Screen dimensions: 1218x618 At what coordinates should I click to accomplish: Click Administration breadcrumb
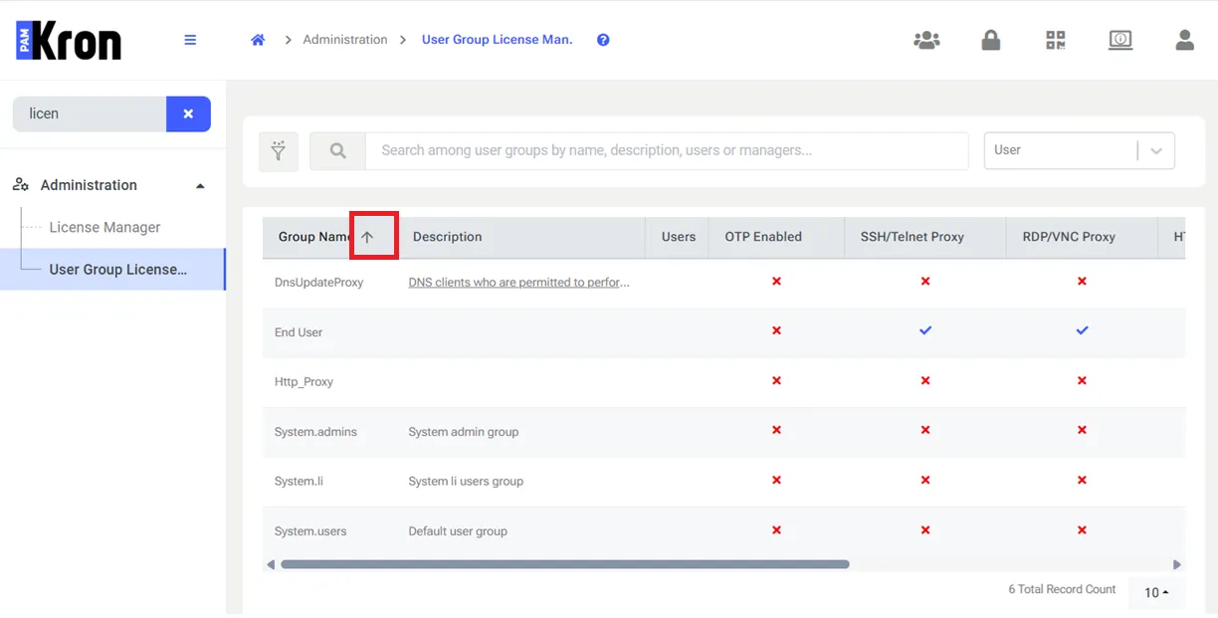[345, 40]
